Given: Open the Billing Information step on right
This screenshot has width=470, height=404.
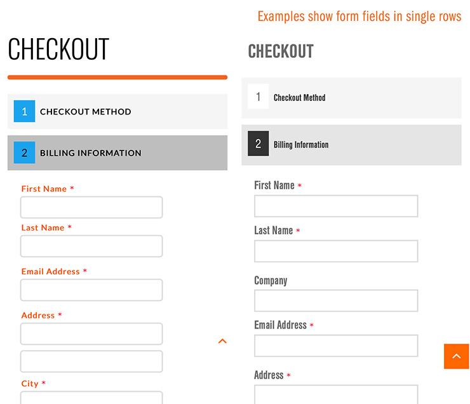Looking at the screenshot, I should [x=352, y=145].
